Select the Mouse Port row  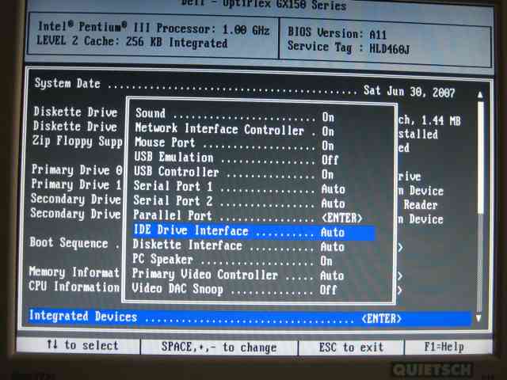(x=234, y=144)
